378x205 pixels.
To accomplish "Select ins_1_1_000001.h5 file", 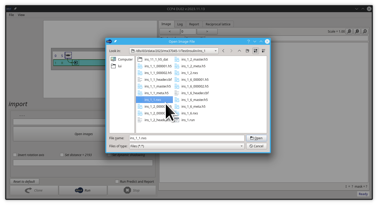I will pyautogui.click(x=155, y=66).
